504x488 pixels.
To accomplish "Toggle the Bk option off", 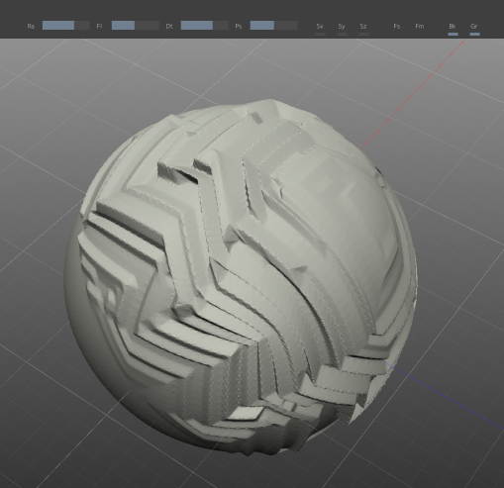I will (x=453, y=28).
